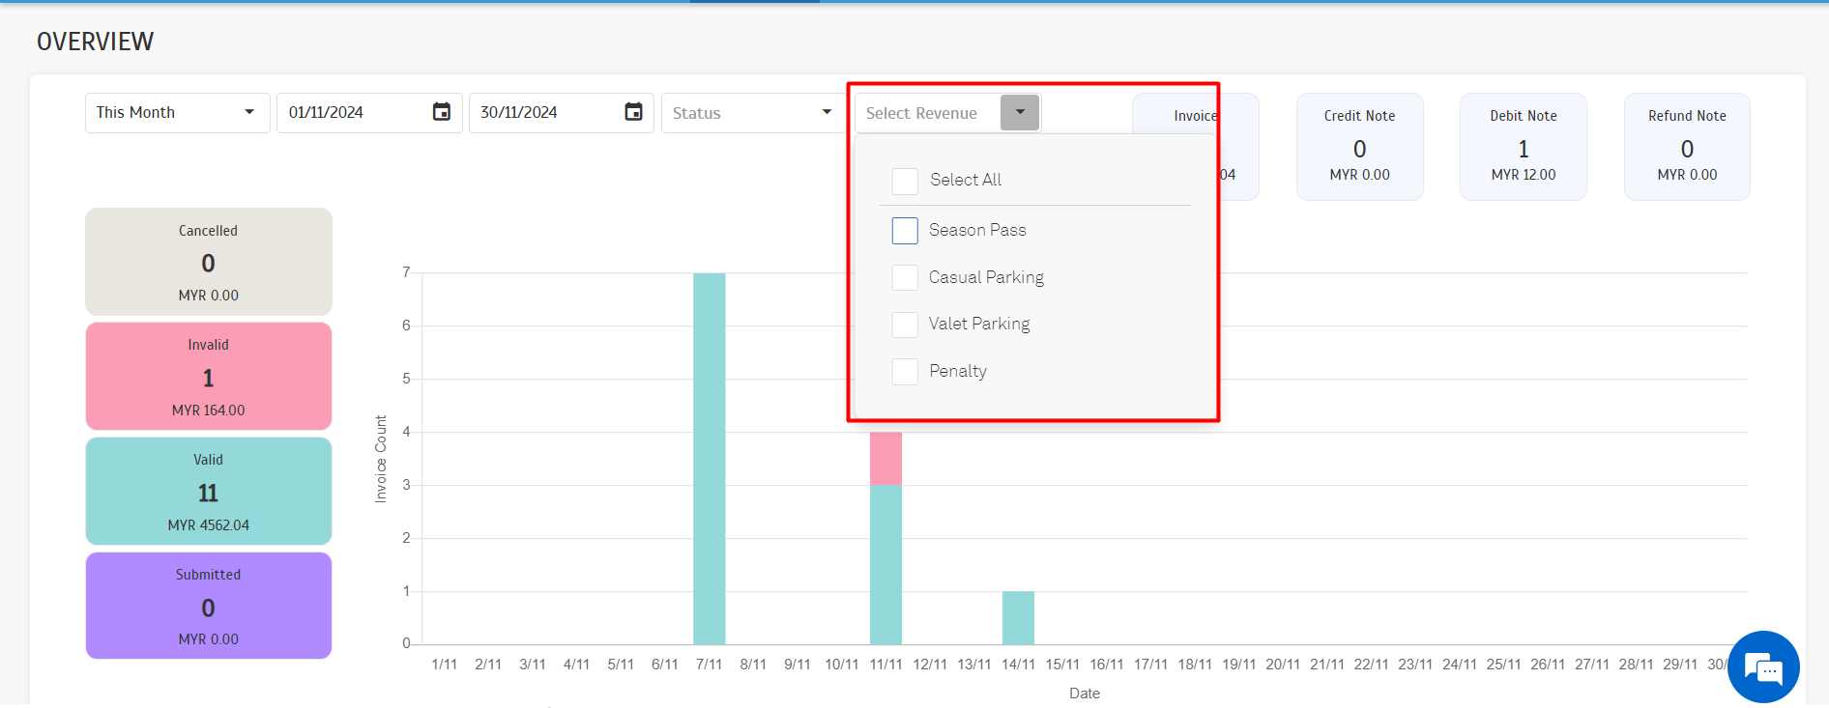
Task: Select the Valid invoices card
Action: [209, 492]
